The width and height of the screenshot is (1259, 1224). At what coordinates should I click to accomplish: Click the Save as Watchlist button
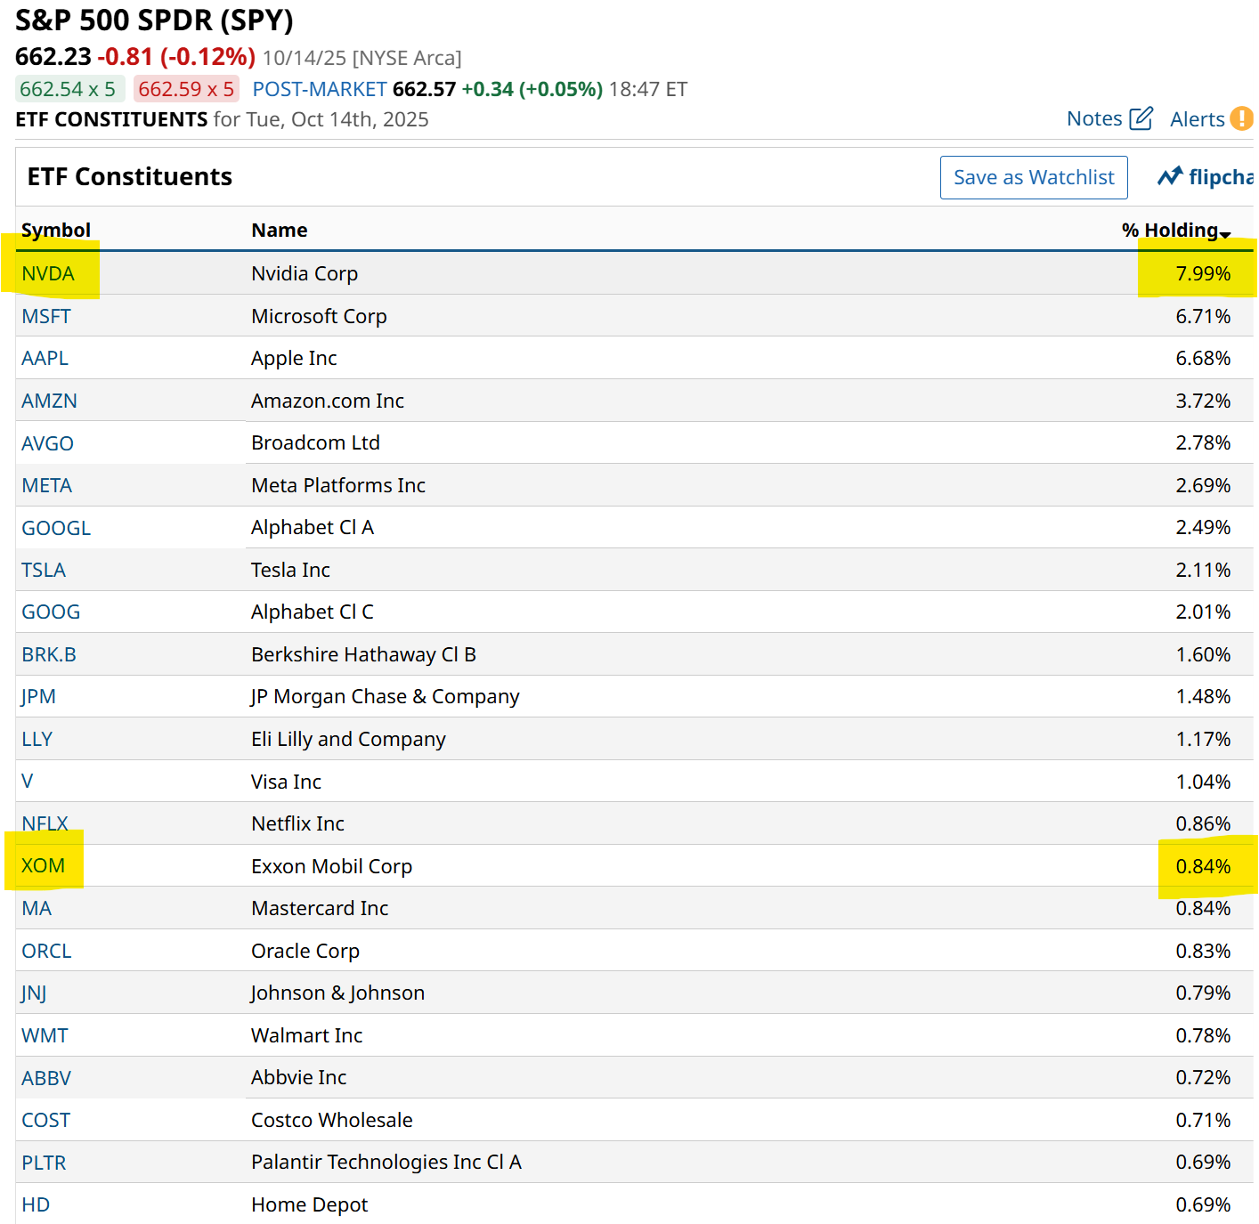pos(1033,177)
